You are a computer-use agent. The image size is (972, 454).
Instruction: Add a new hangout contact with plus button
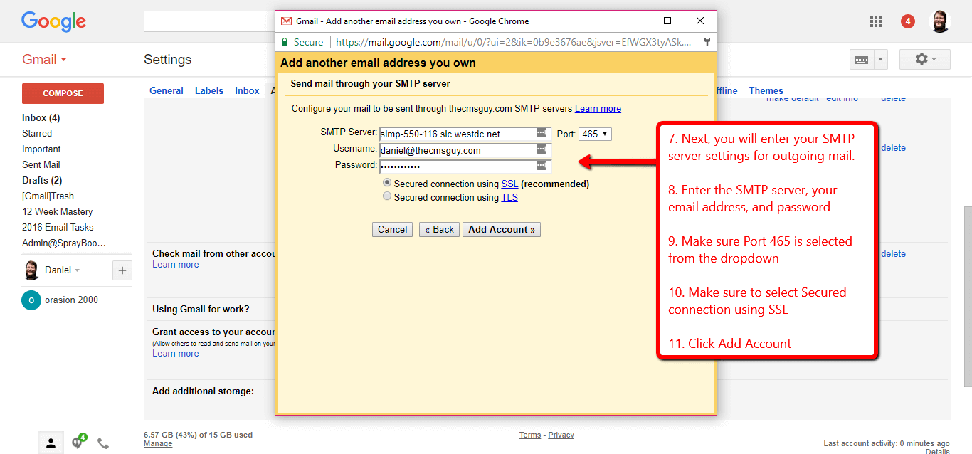(122, 270)
